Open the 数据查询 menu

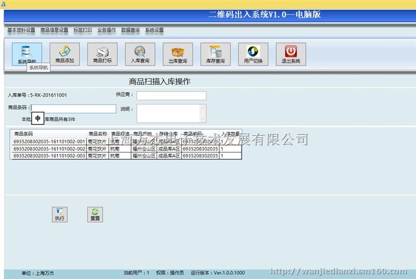130,30
